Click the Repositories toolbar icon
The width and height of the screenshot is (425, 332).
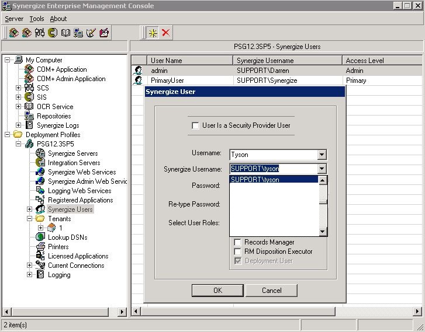click(x=78, y=33)
